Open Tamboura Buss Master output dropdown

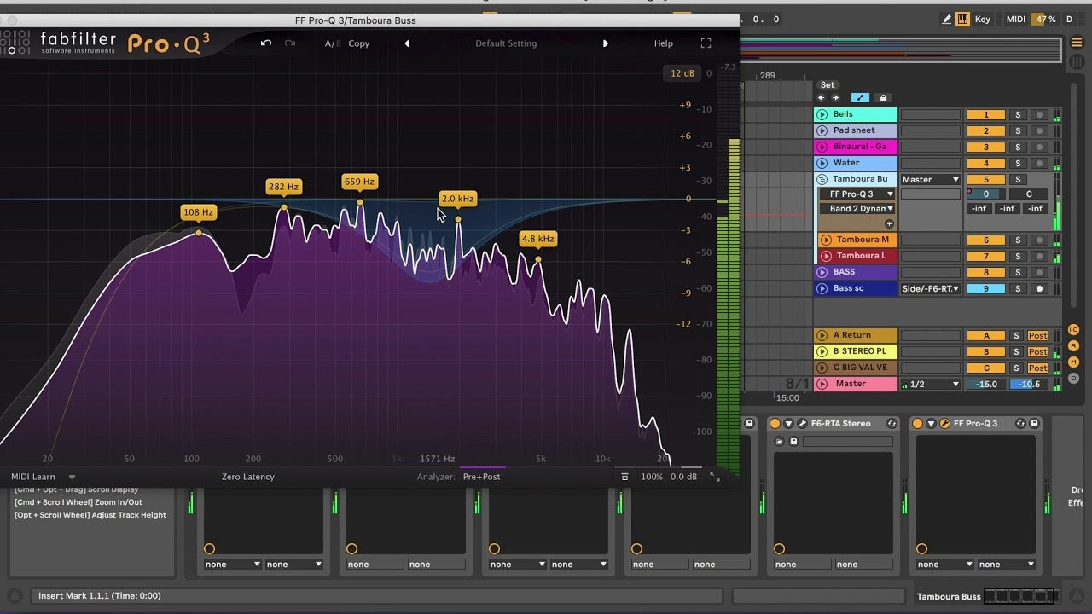point(931,180)
